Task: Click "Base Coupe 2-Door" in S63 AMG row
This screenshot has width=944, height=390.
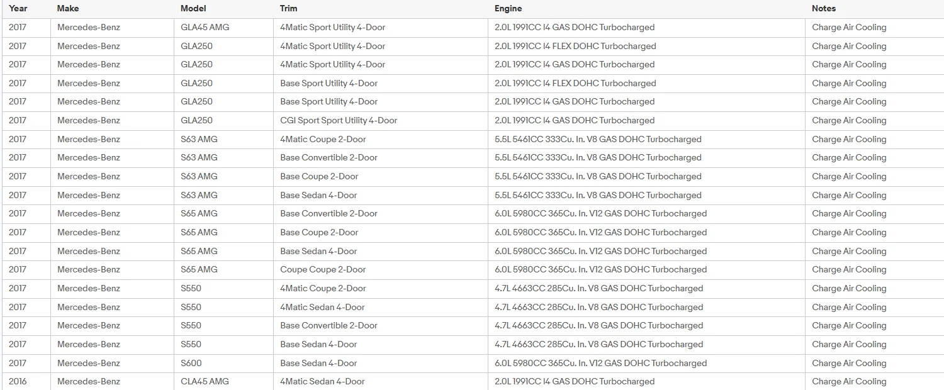Action: (319, 177)
